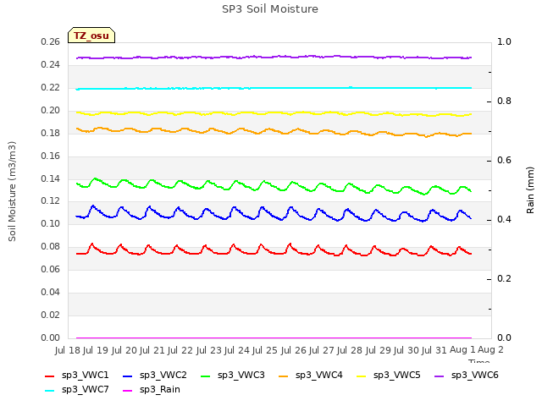Click the Jul 22 x-axis tick label
The height and width of the screenshot is (406, 542).
(180, 350)
